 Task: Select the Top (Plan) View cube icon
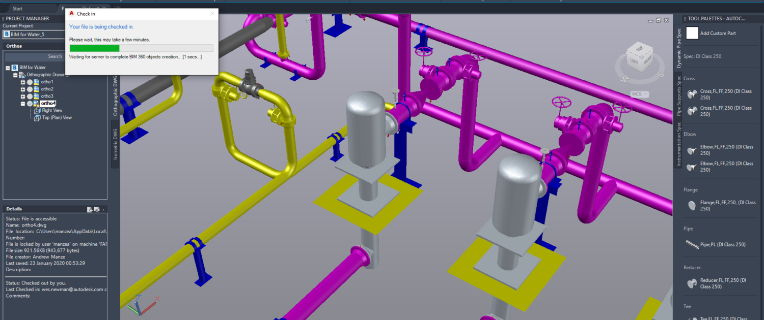(37, 118)
